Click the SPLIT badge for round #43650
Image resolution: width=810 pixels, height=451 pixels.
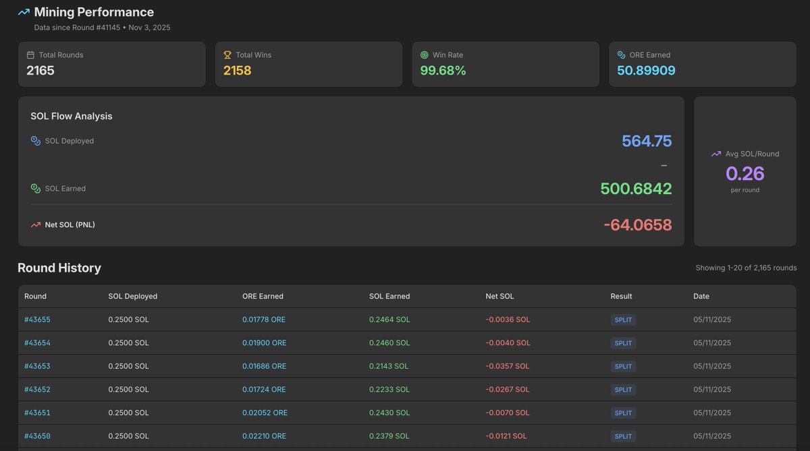(623, 436)
